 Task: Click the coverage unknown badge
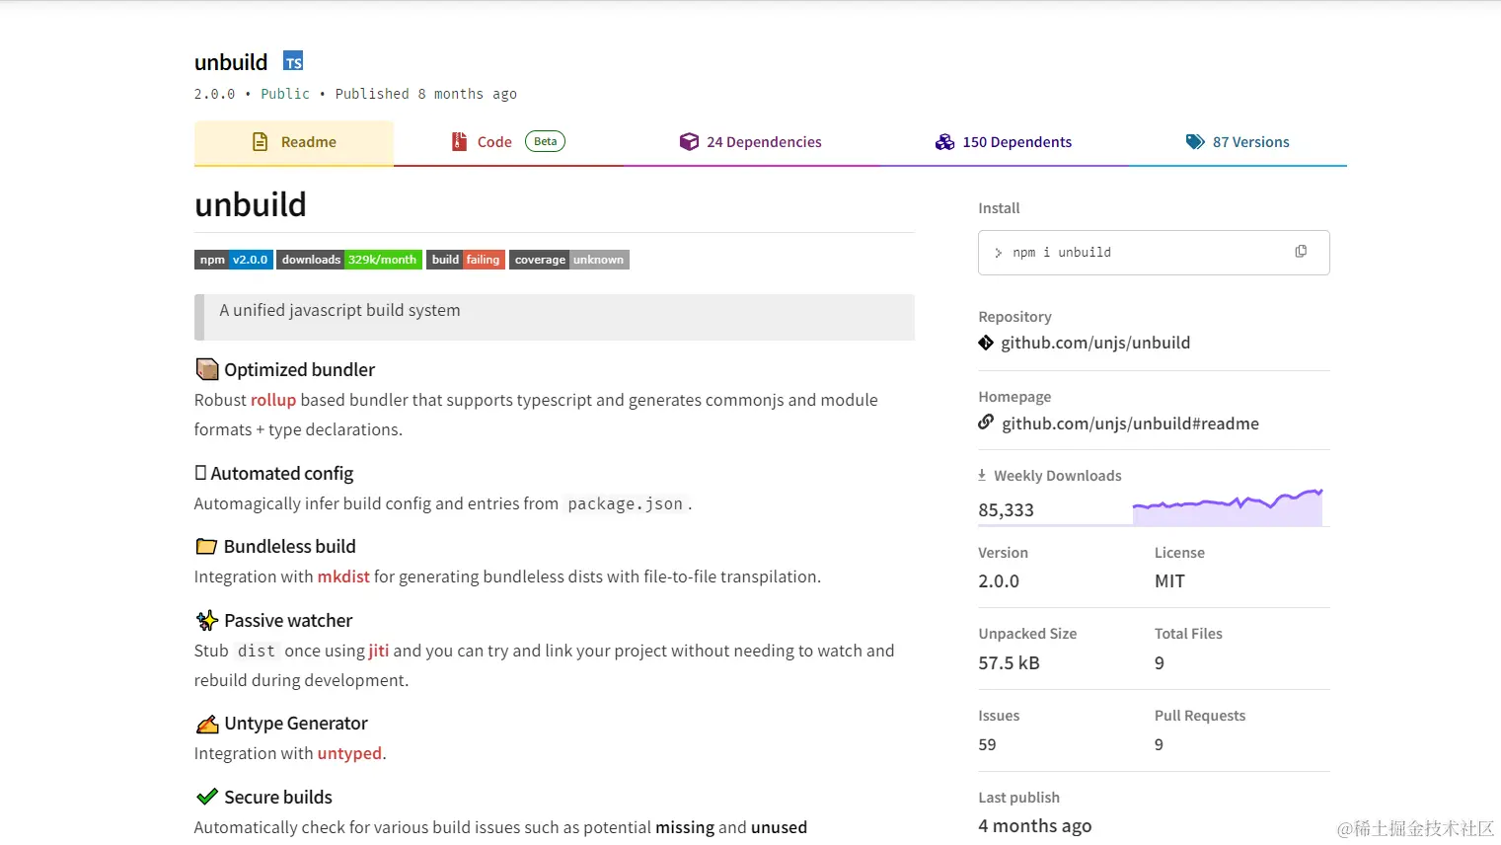(568, 260)
